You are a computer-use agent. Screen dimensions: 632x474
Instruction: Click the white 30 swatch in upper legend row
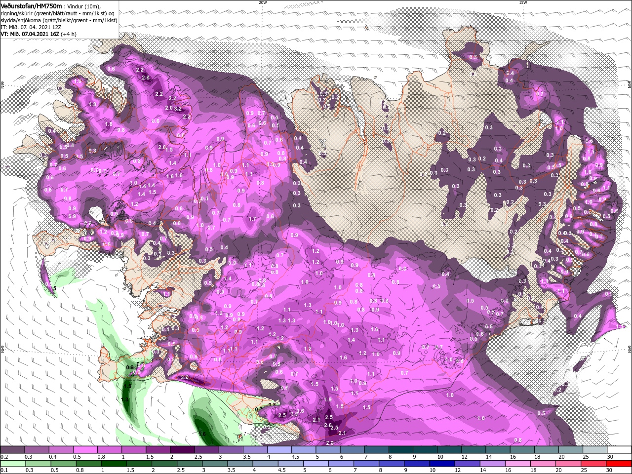(x=619, y=450)
